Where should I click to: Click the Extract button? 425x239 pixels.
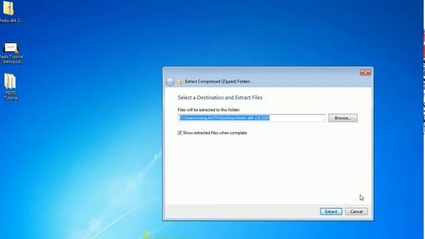331,212
